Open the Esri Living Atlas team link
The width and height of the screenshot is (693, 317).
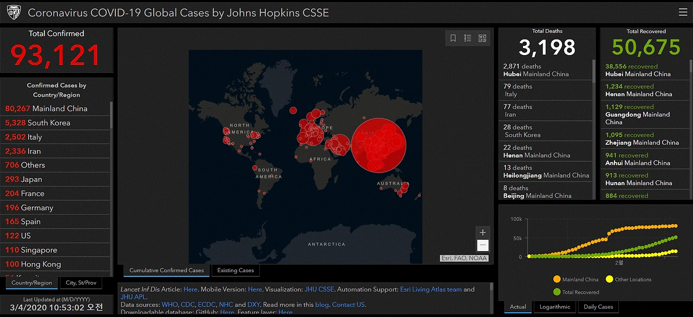431,289
